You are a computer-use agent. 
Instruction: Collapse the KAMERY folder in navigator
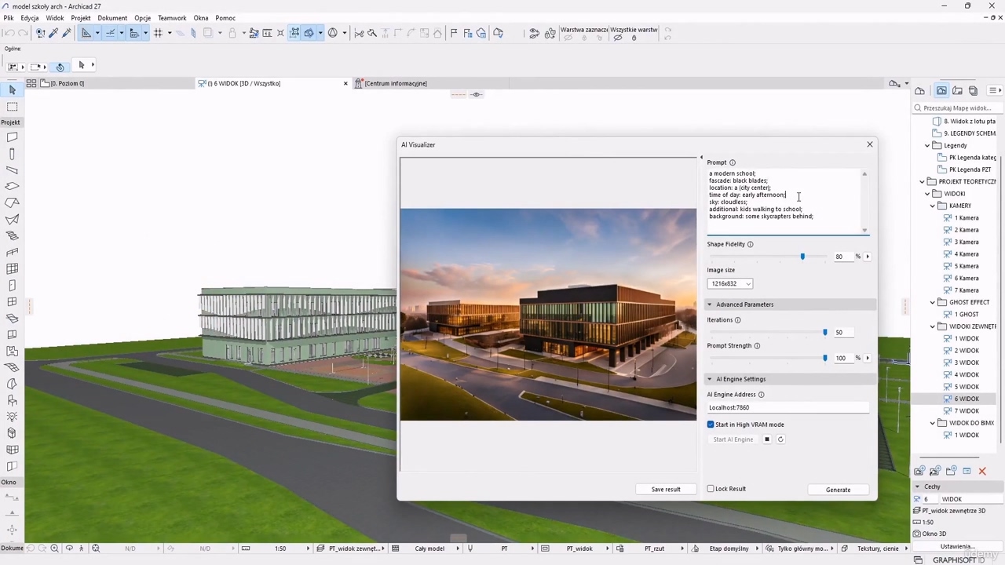click(x=933, y=206)
